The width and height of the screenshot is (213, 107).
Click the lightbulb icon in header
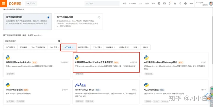pos(180,4)
